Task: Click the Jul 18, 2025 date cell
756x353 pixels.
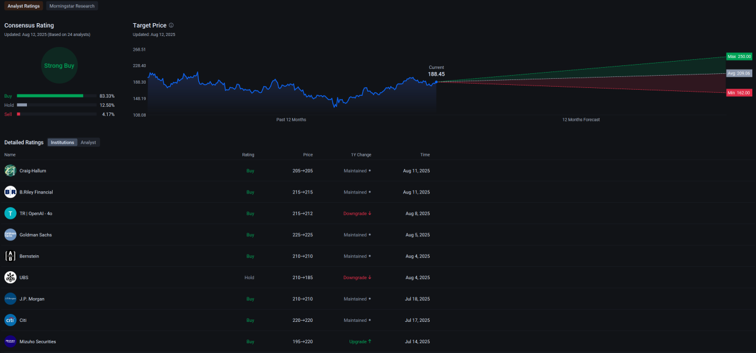Action: point(417,299)
